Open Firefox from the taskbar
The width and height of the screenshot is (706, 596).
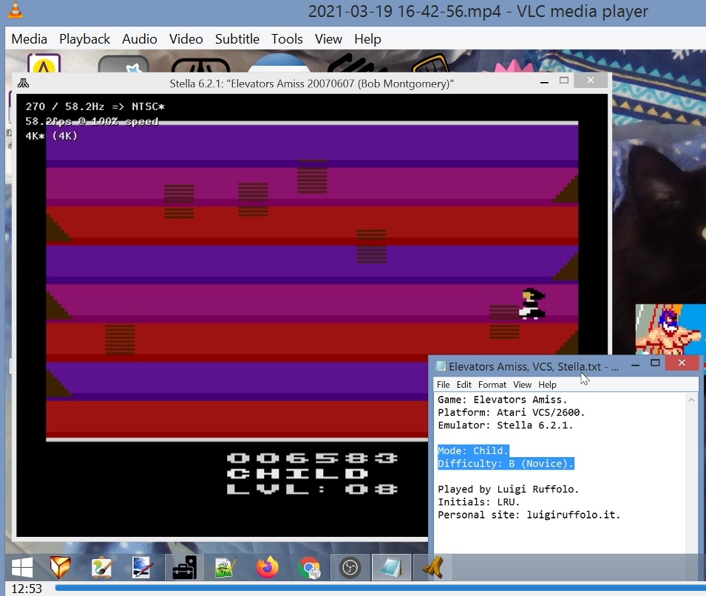tap(267, 567)
